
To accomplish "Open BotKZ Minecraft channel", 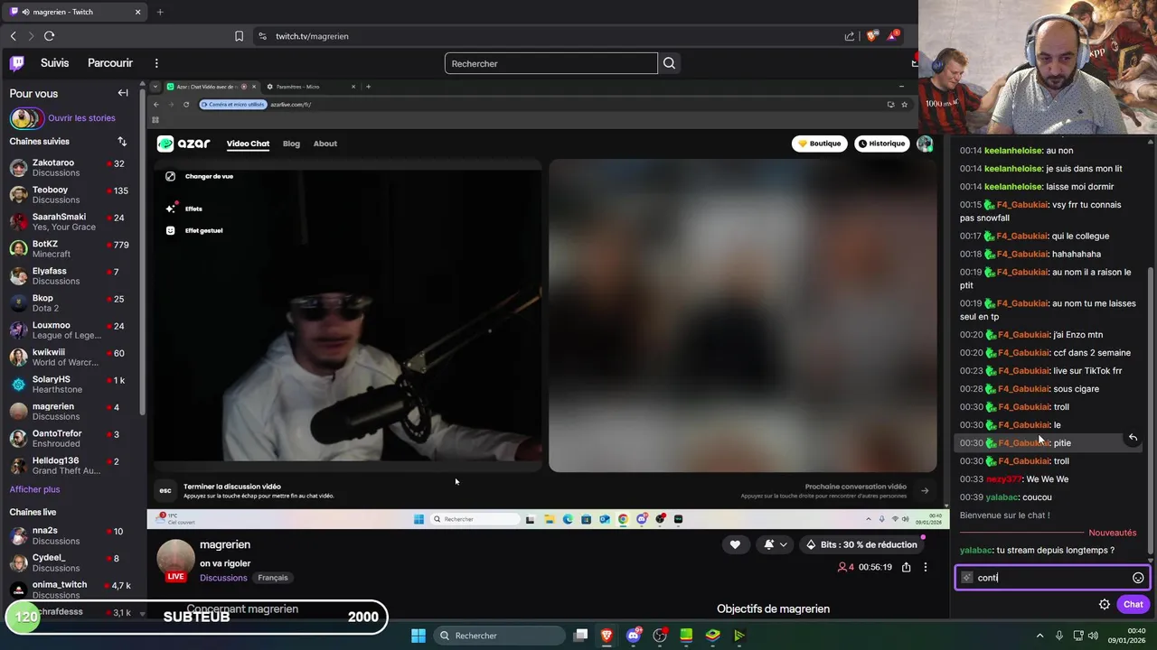I will (x=71, y=249).
